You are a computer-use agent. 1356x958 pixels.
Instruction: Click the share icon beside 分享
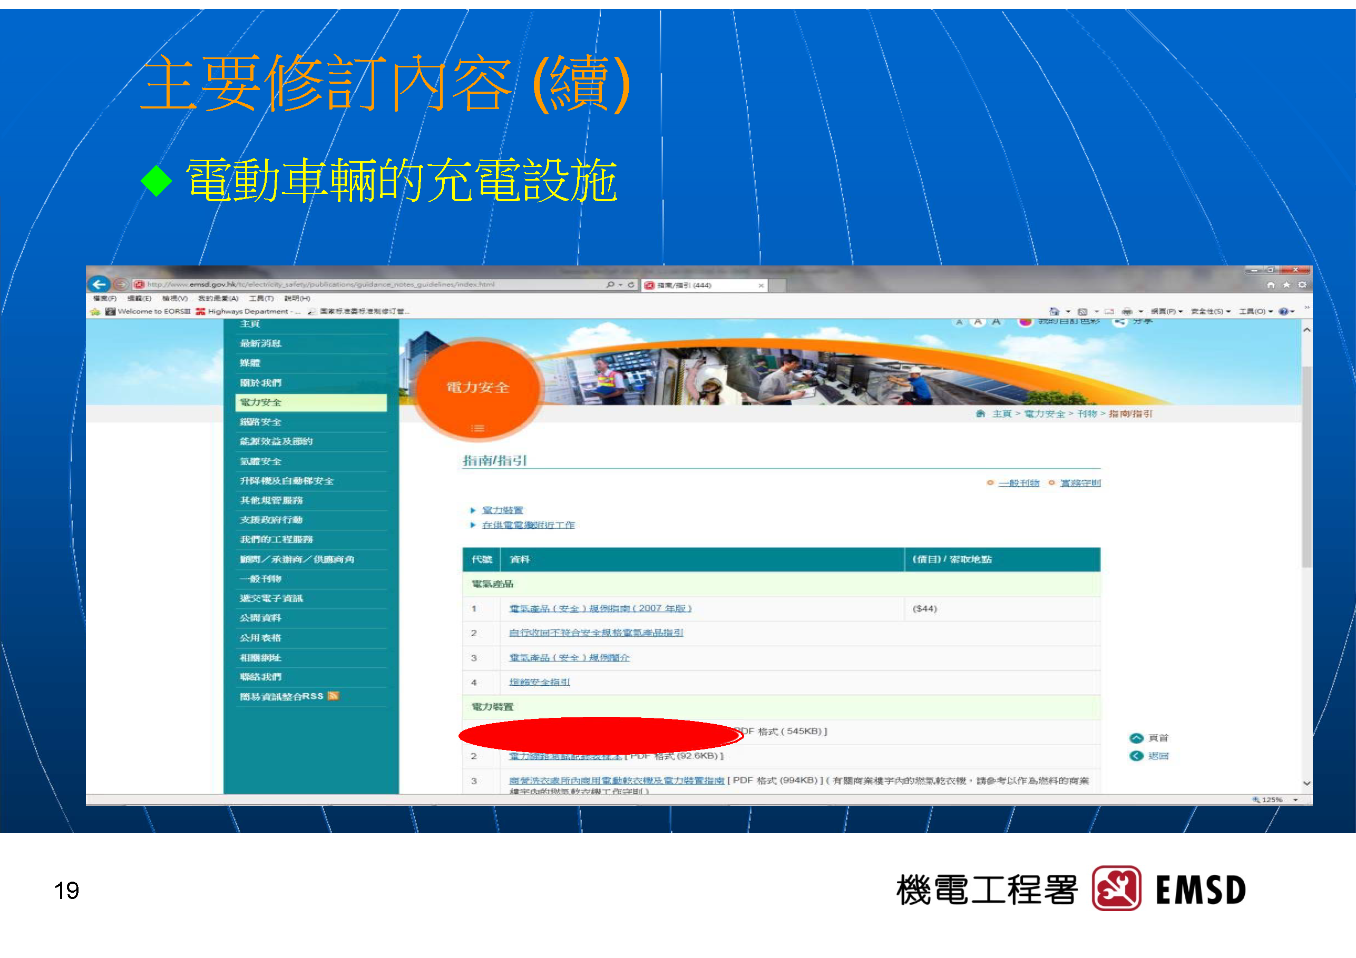1119,322
